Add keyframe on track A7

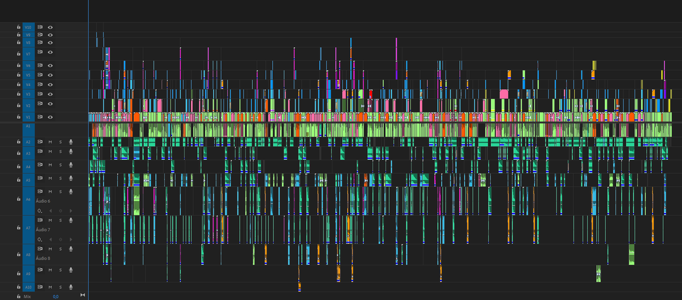pyautogui.click(x=61, y=239)
